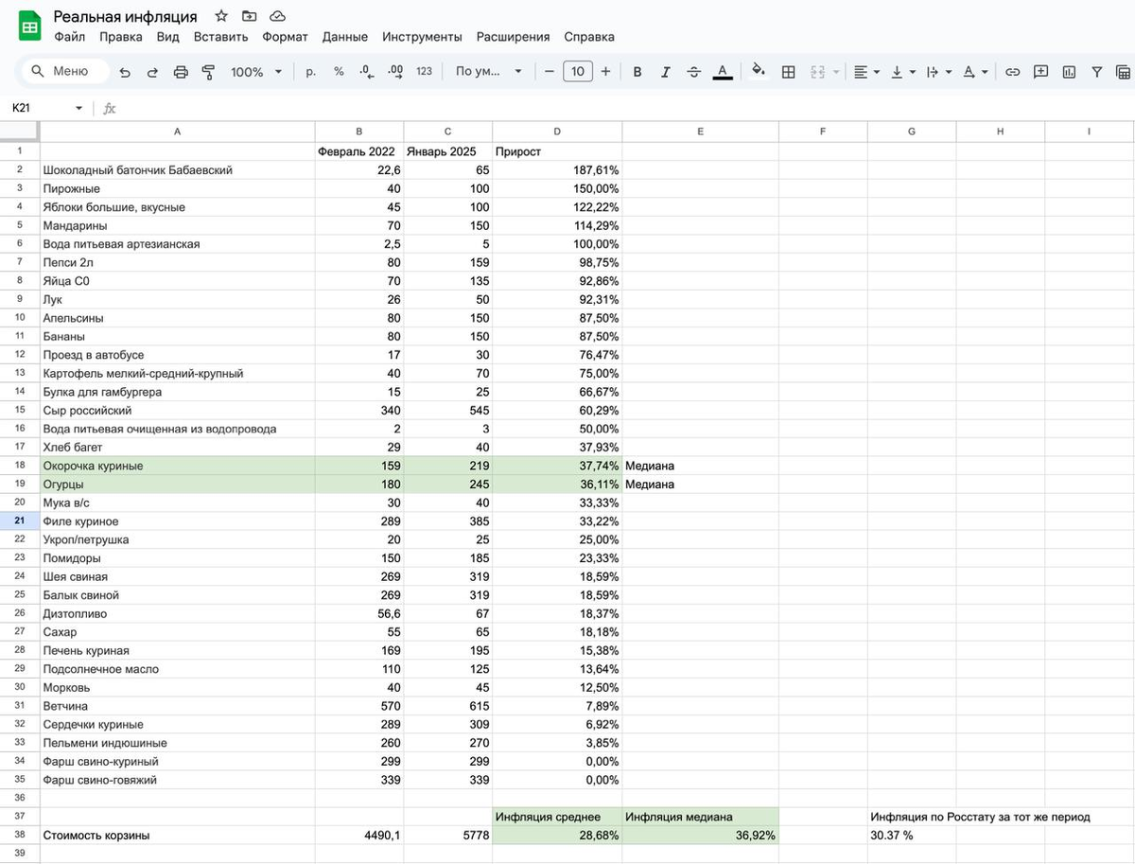Click the Name box showing K21
This screenshot has height=864, width=1135.
(x=38, y=108)
